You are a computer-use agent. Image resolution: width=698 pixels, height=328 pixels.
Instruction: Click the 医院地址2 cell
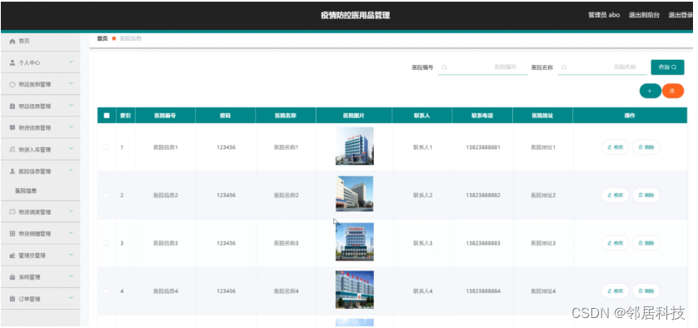(x=543, y=196)
